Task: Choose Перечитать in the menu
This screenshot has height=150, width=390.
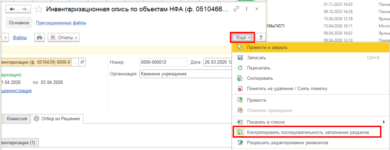Action: (x=311, y=68)
